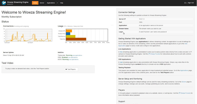Follow the Server link in Setup and Monitoring
This screenshot has width=197, height=104.
184,82
